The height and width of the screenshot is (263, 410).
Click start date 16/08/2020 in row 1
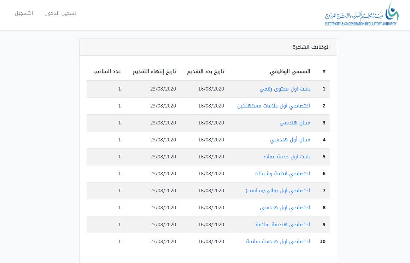pyautogui.click(x=211, y=89)
